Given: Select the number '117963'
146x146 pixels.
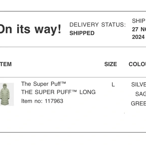Looking at the screenshot, I should coord(54,101).
